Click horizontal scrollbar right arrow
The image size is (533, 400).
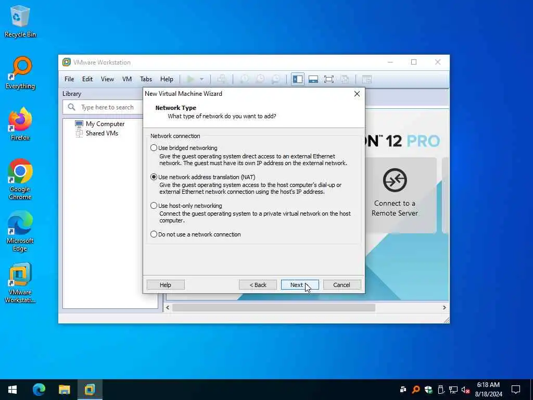point(444,307)
